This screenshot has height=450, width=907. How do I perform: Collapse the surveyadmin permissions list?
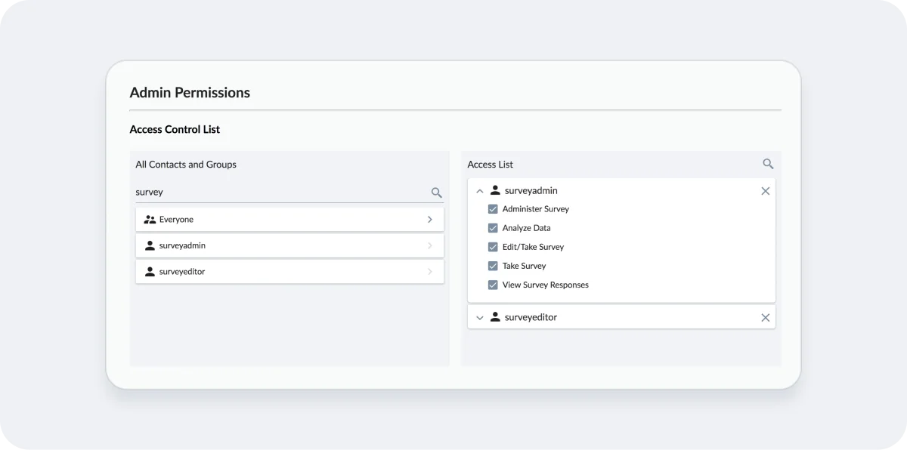pyautogui.click(x=479, y=190)
